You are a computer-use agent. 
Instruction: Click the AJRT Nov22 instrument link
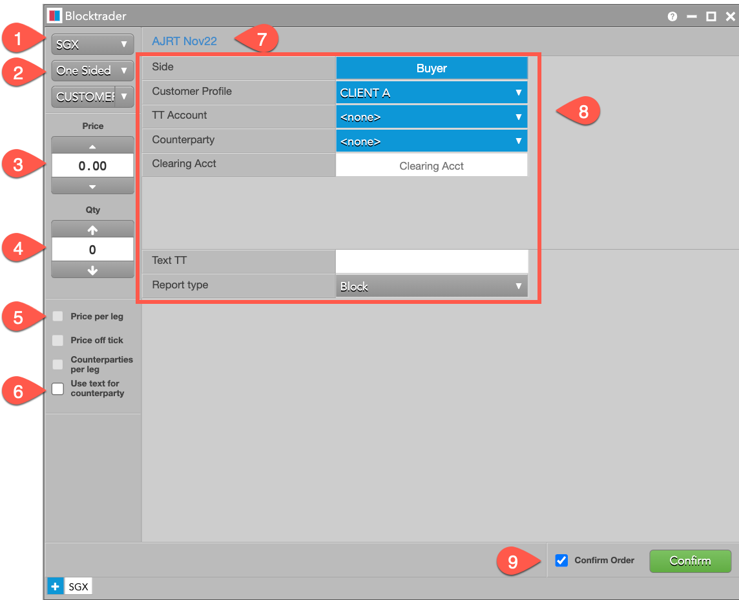pos(184,41)
